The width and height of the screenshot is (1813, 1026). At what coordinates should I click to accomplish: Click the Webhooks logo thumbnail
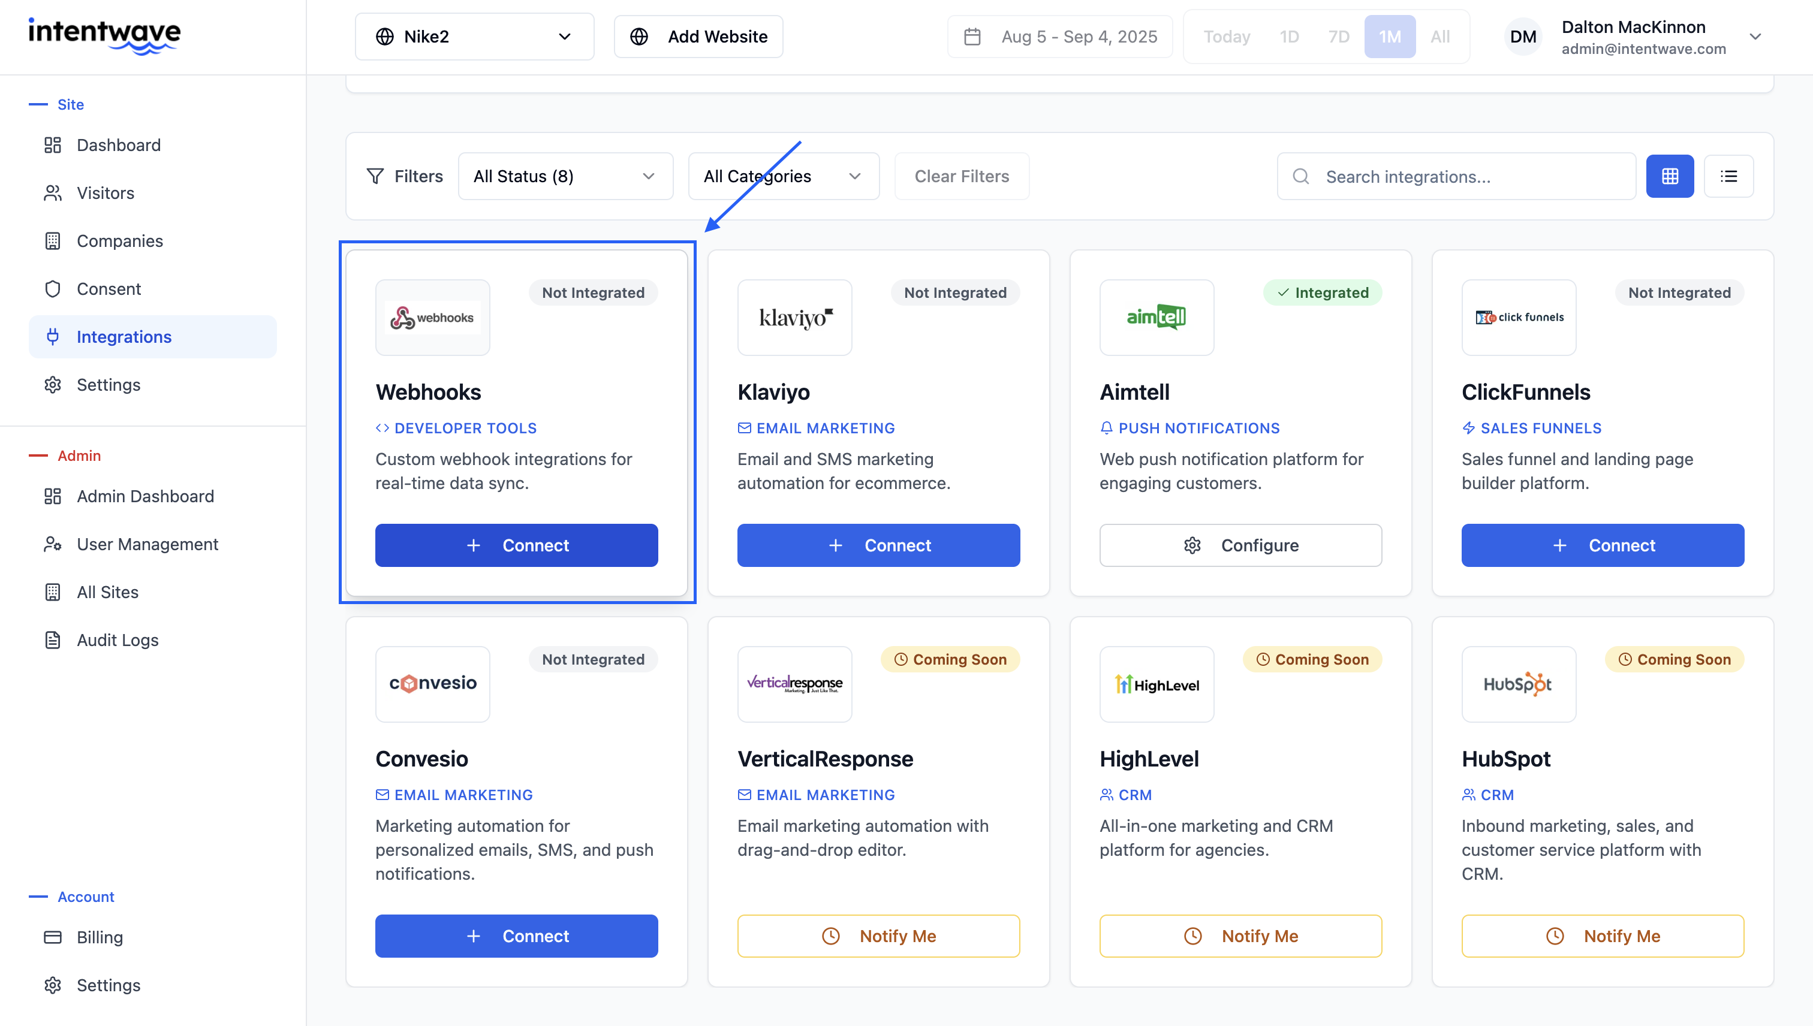[432, 317]
